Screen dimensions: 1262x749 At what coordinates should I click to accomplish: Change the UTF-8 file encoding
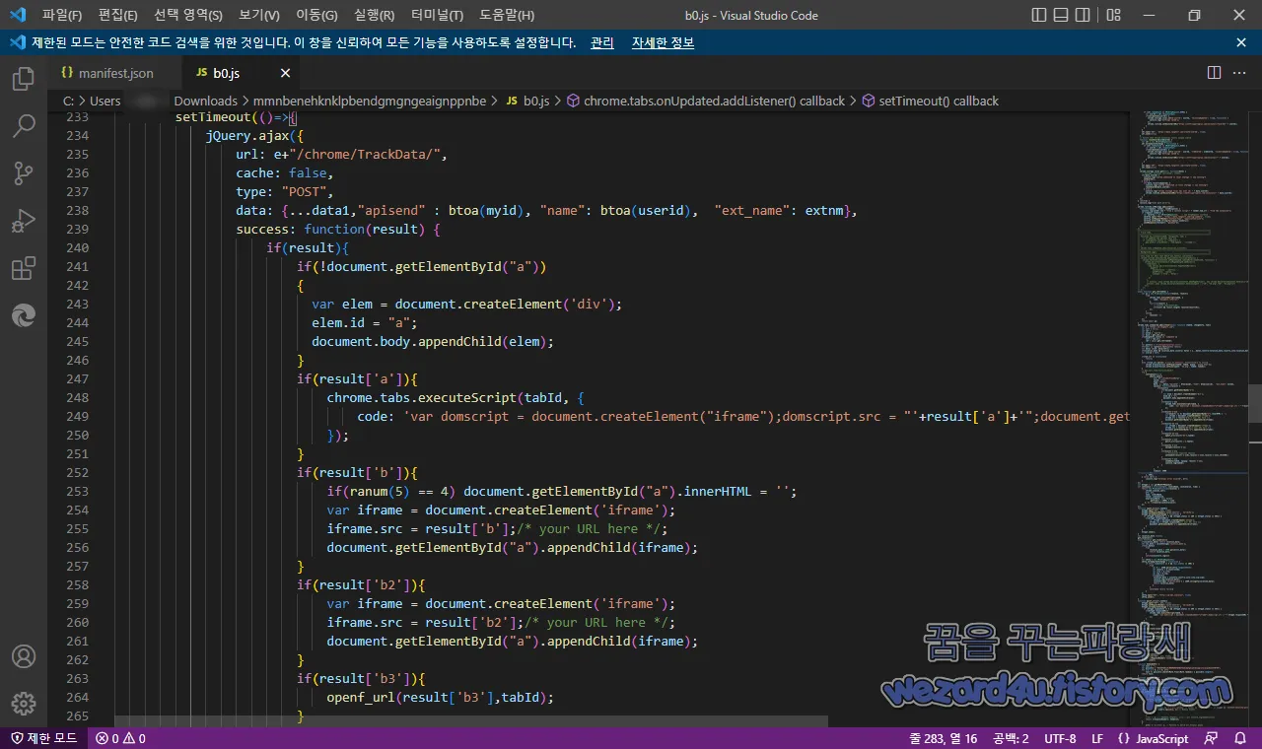click(1060, 738)
